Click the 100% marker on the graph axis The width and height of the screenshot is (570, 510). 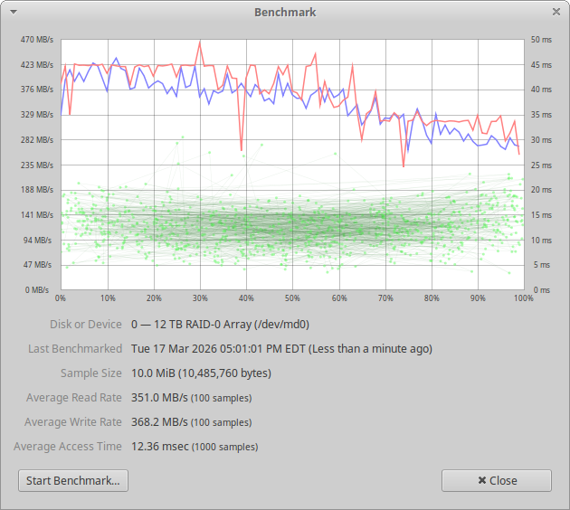(x=523, y=297)
